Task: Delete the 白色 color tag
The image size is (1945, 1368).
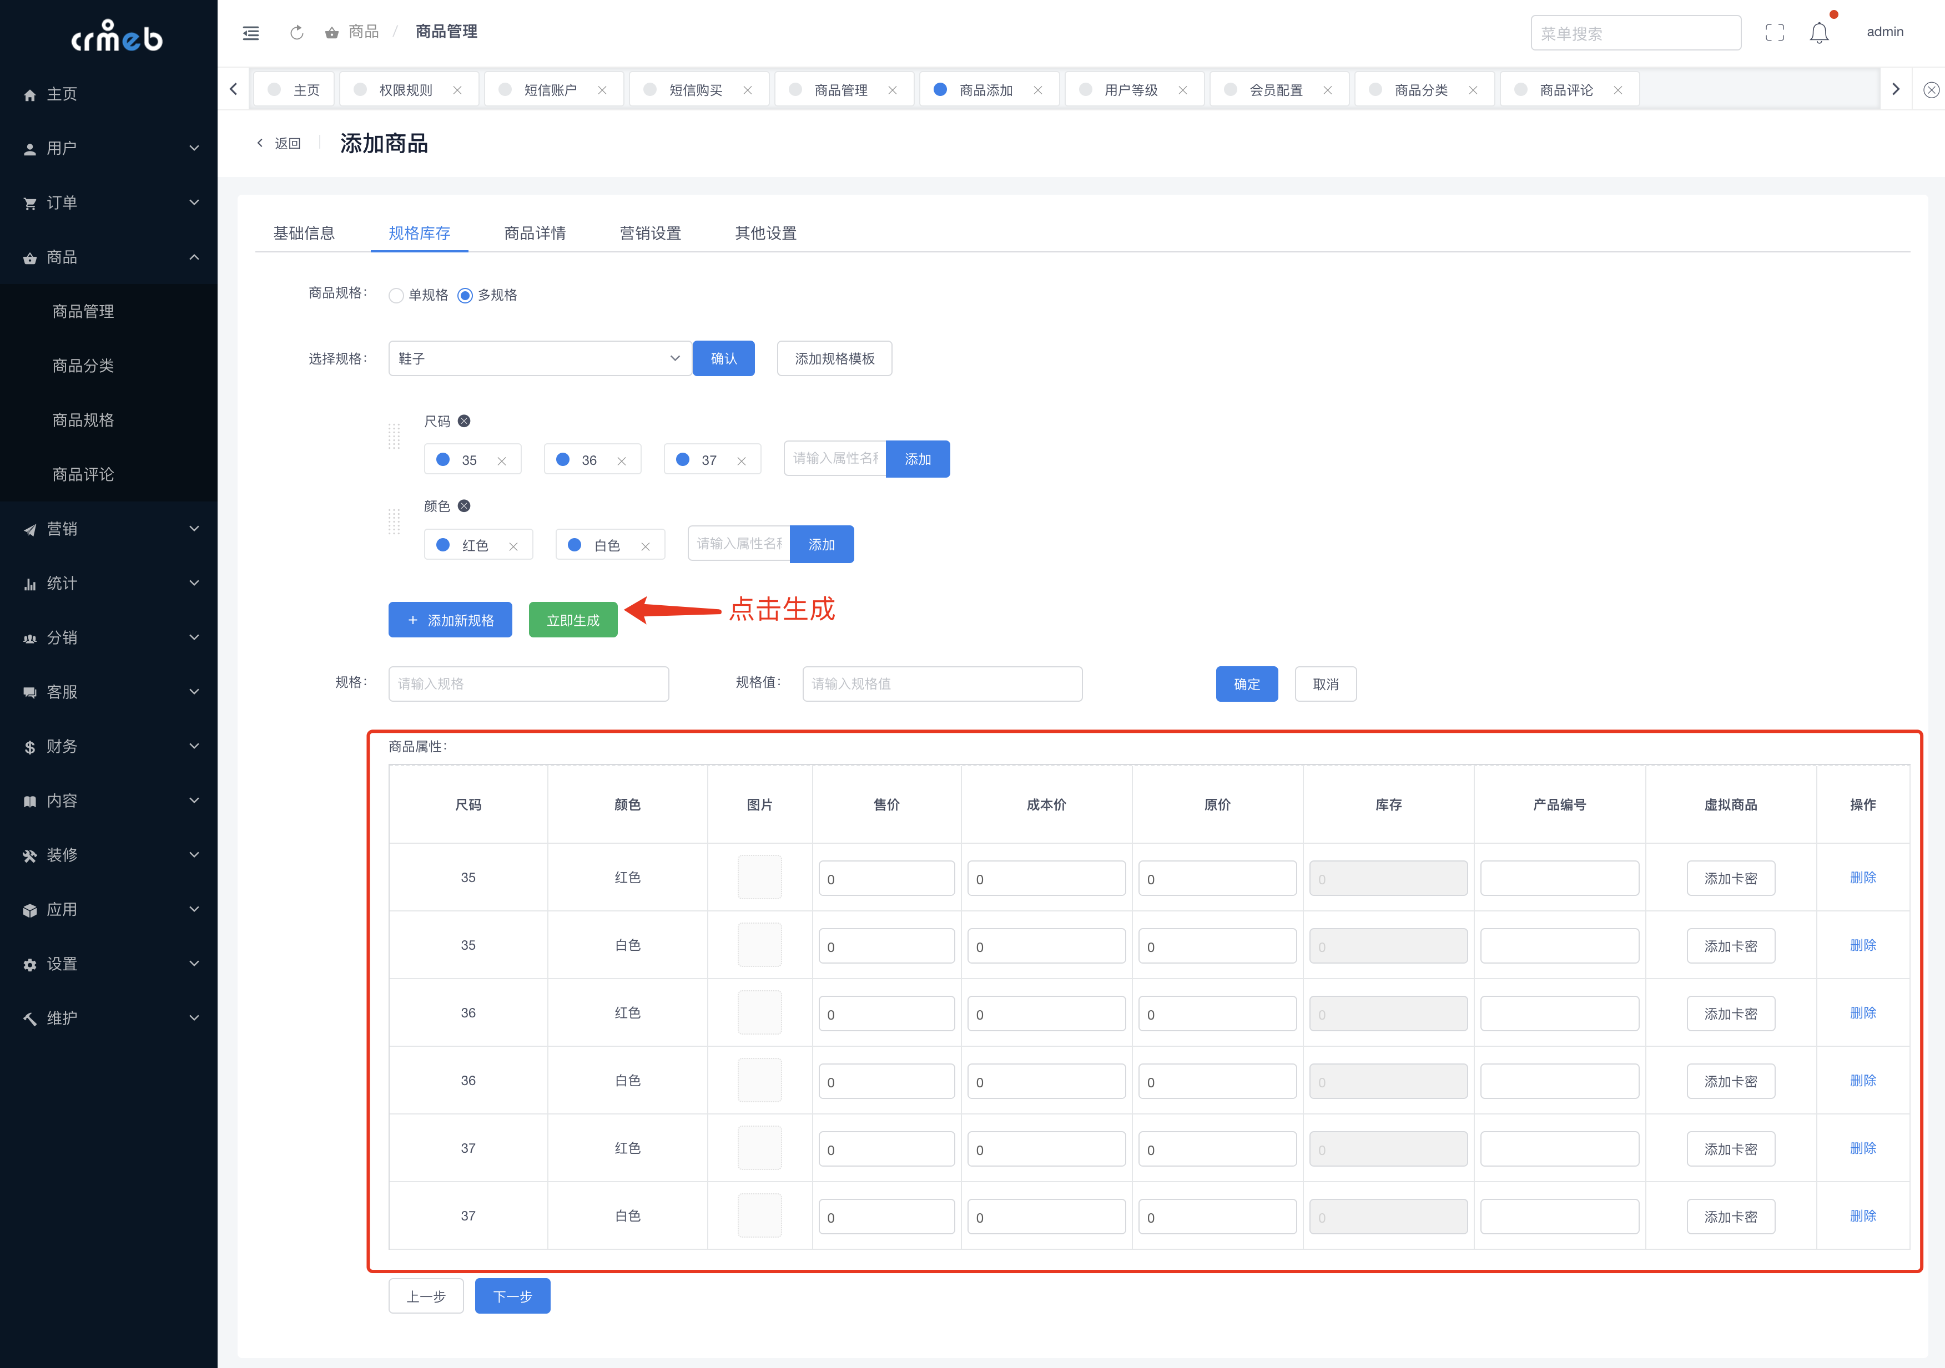Action: click(x=646, y=546)
